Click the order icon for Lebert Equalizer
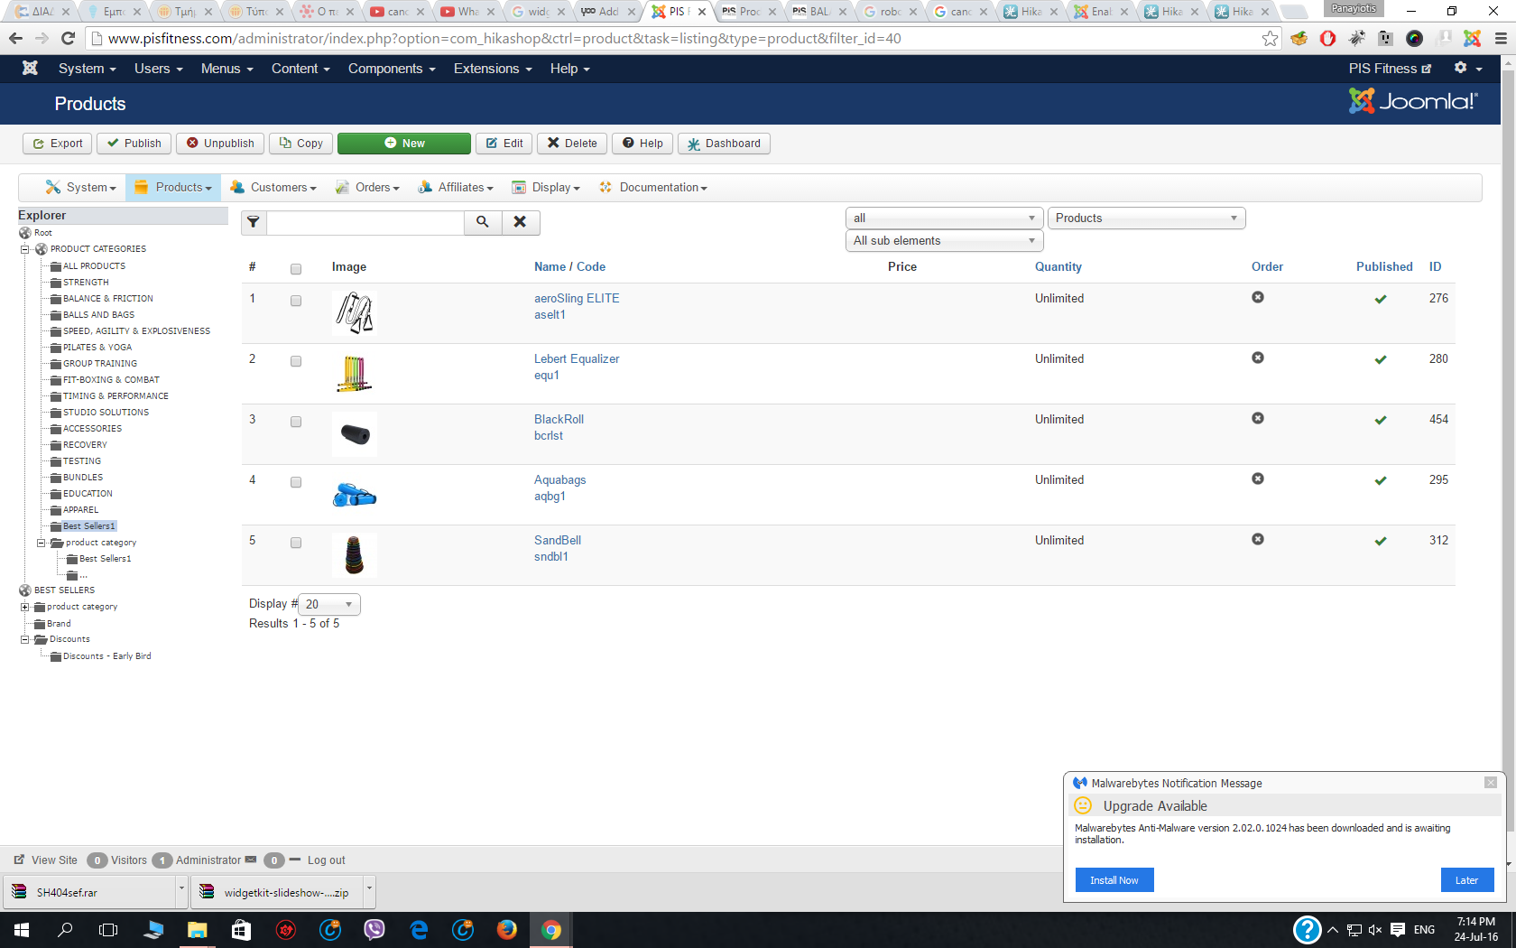Image resolution: width=1516 pixels, height=948 pixels. coord(1258,358)
